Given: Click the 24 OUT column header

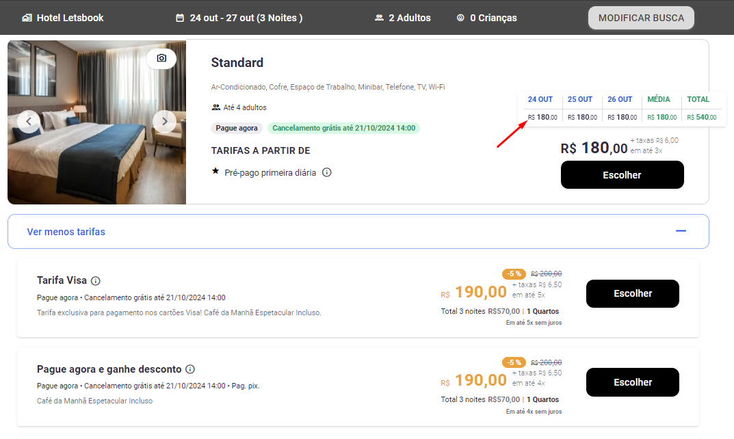Looking at the screenshot, I should 540,99.
